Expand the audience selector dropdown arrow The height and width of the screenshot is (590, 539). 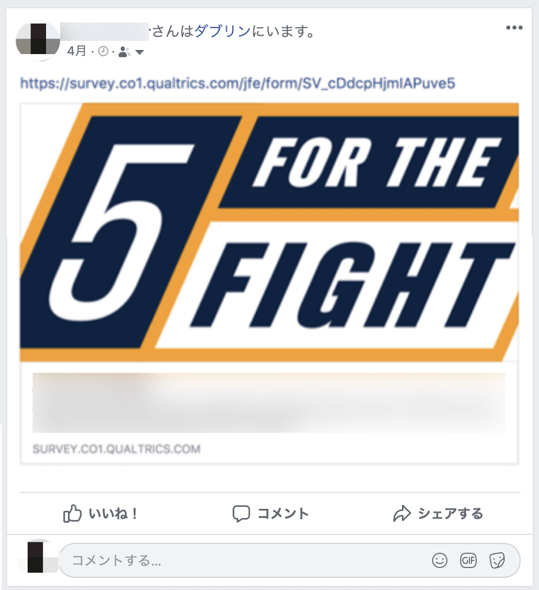[x=139, y=52]
